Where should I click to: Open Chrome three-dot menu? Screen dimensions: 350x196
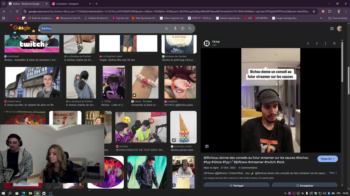(x=346, y=11)
